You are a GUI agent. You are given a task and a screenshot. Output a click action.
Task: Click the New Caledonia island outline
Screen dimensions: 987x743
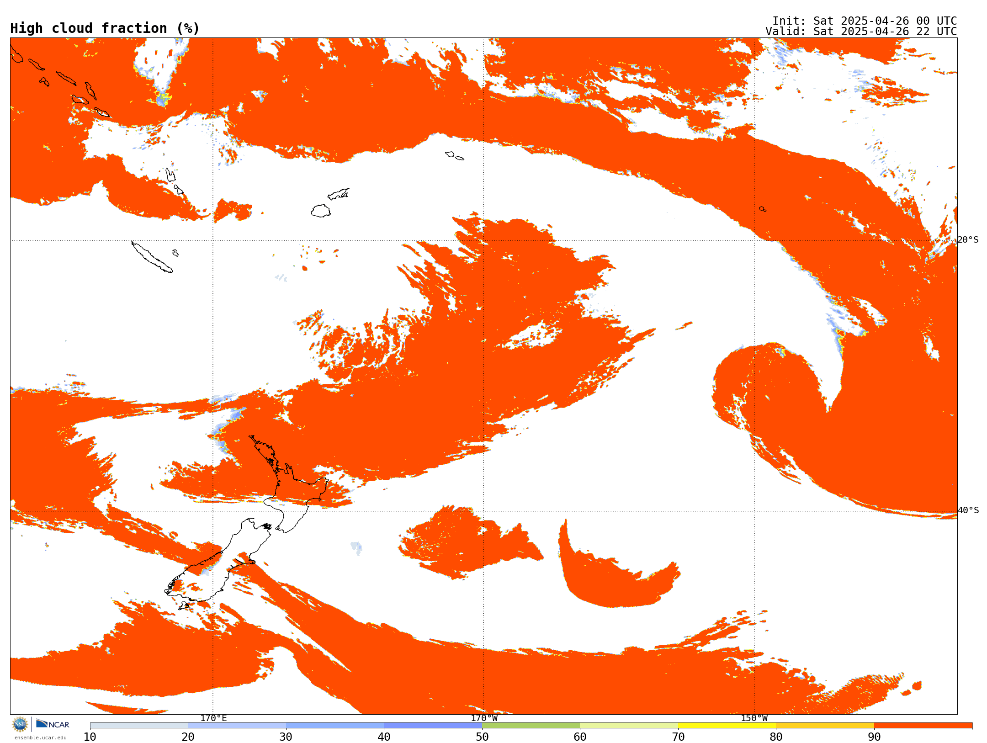coord(152,257)
